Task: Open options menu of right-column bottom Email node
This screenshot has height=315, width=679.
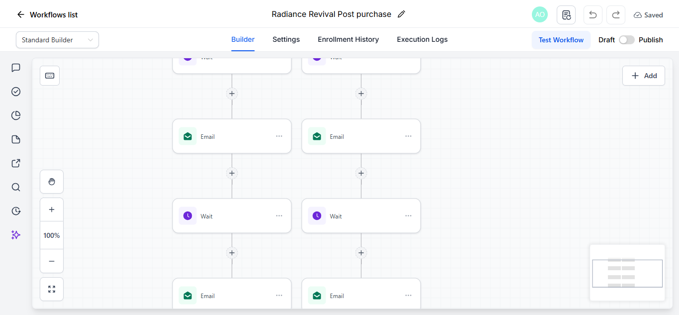Action: pyautogui.click(x=409, y=296)
